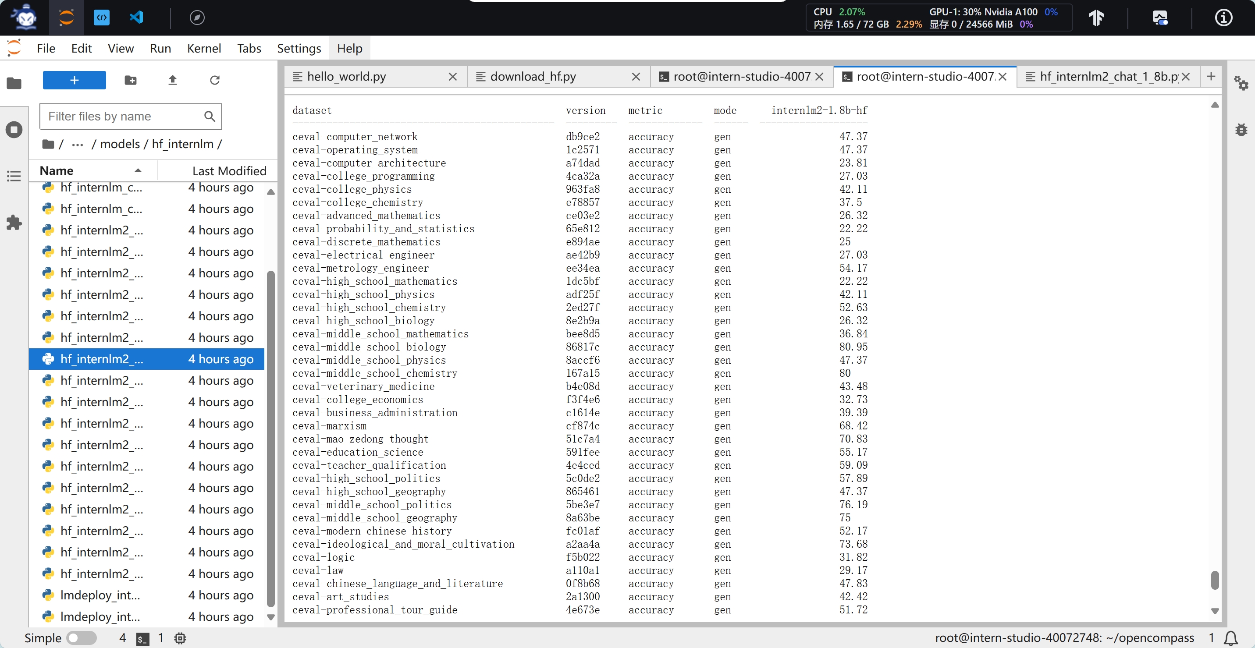The width and height of the screenshot is (1255, 648).
Task: Open a new tab with the plus button
Action: pyautogui.click(x=1211, y=76)
